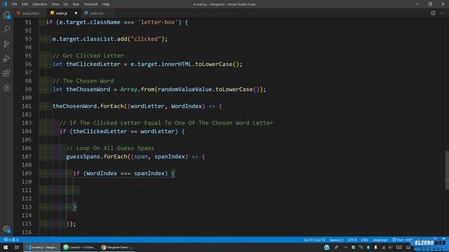Click the 'theClickedLetter' variable on line 96
Viewport: 449px width, 252px height.
(x=93, y=64)
